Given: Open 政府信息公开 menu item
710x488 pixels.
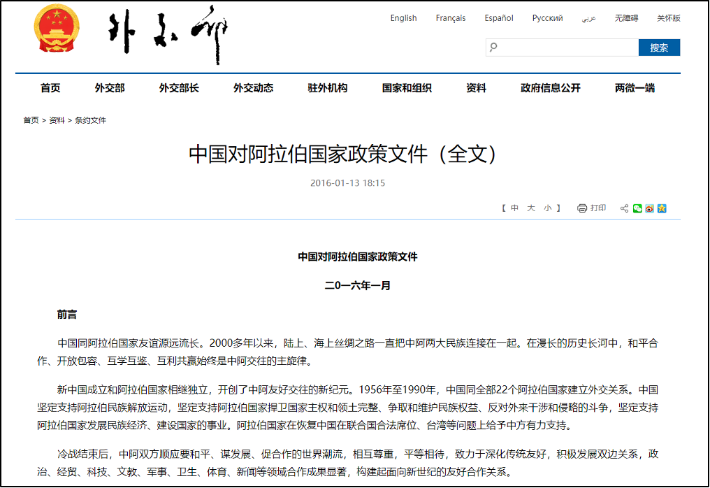Looking at the screenshot, I should [x=550, y=88].
